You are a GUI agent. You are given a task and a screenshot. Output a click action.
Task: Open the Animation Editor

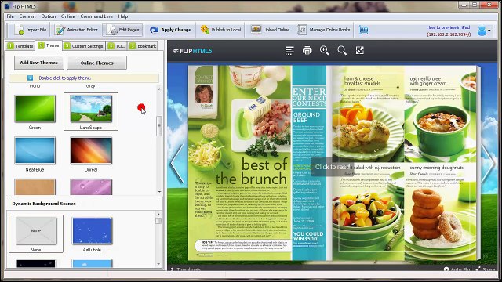click(x=76, y=30)
